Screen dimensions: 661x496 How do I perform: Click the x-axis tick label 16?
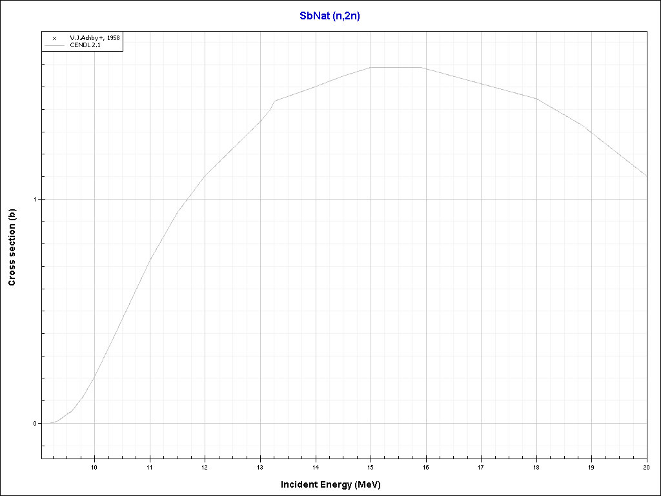coord(425,467)
